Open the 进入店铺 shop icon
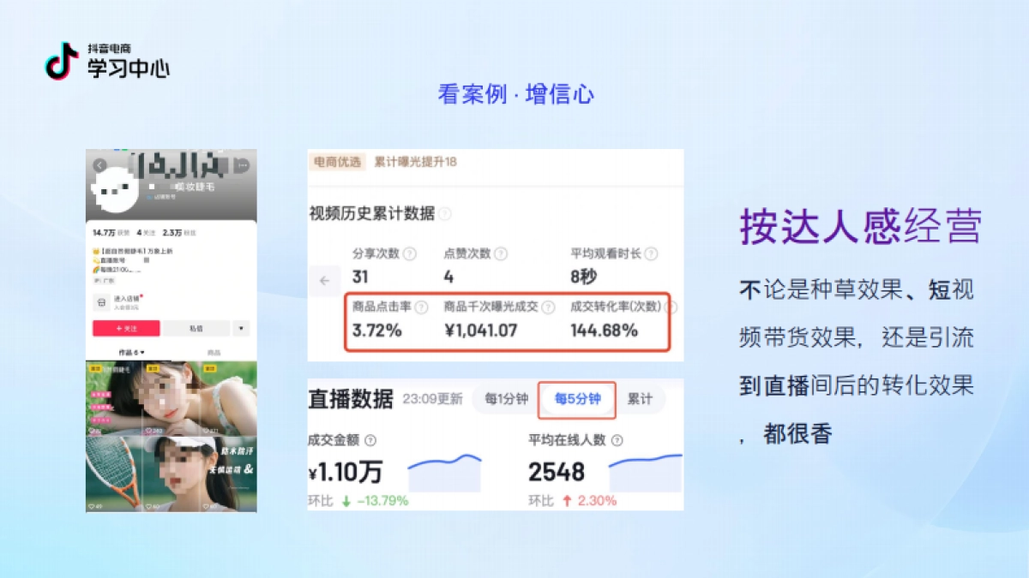This screenshot has width=1029, height=578. 100,302
